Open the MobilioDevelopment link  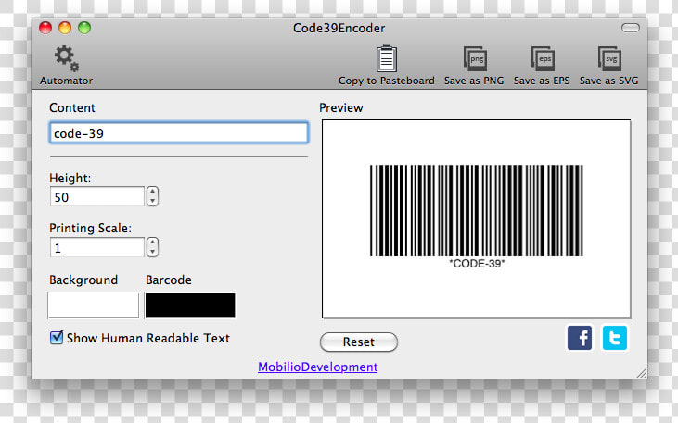coord(318,367)
